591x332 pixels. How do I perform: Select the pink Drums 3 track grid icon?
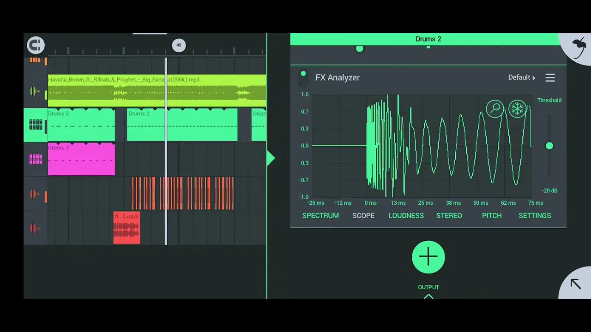36,159
